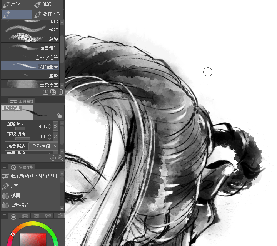The height and width of the screenshot is (246, 277).
Task: Click Quick Access scroll-down arrow
Action: click(62, 209)
